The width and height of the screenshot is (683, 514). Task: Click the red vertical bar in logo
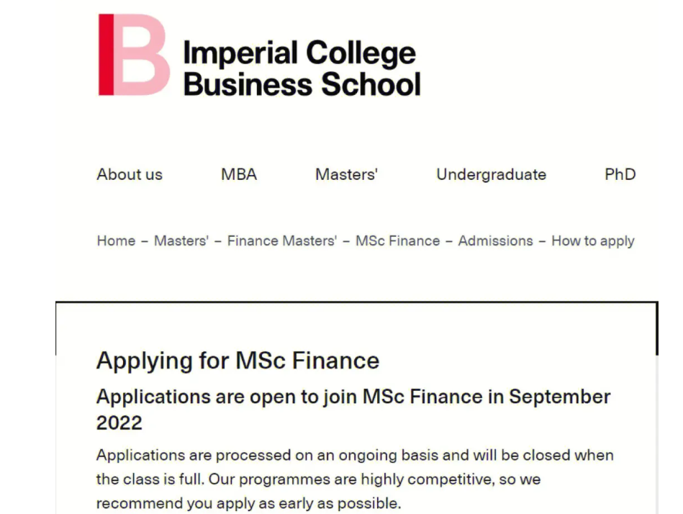pyautogui.click(x=106, y=55)
